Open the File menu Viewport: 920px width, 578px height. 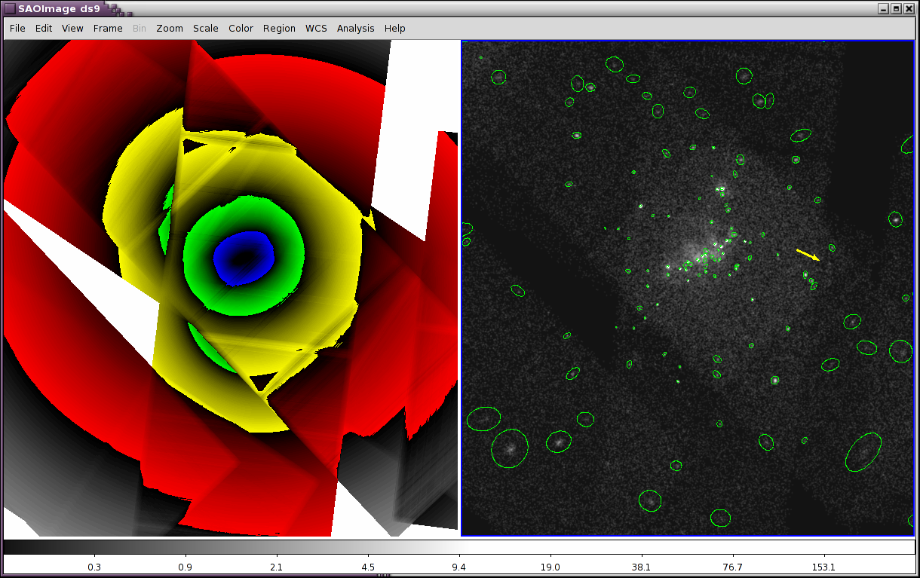point(17,28)
